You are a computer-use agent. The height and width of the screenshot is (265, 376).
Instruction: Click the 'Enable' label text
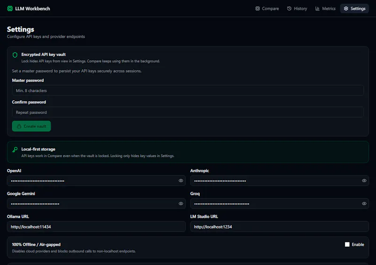358,244
